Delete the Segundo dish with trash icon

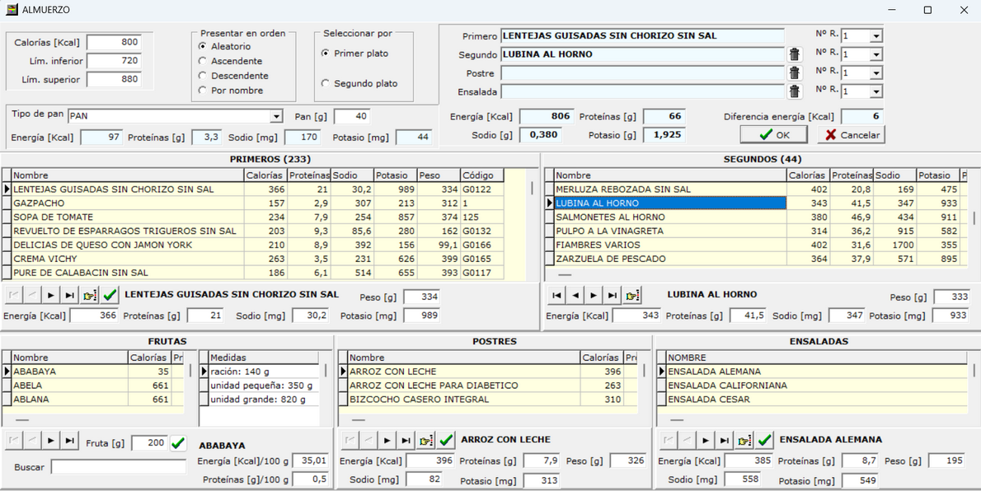(x=794, y=54)
